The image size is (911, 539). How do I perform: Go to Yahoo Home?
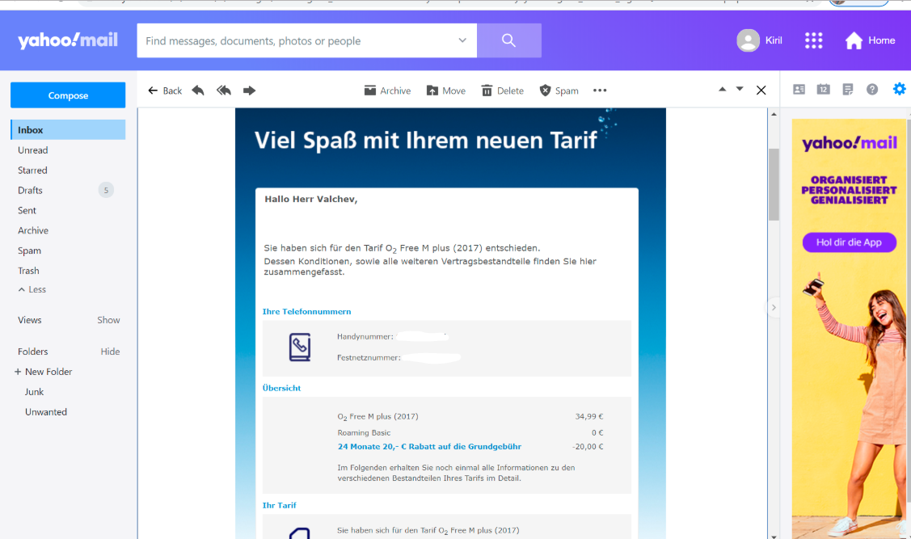click(870, 40)
